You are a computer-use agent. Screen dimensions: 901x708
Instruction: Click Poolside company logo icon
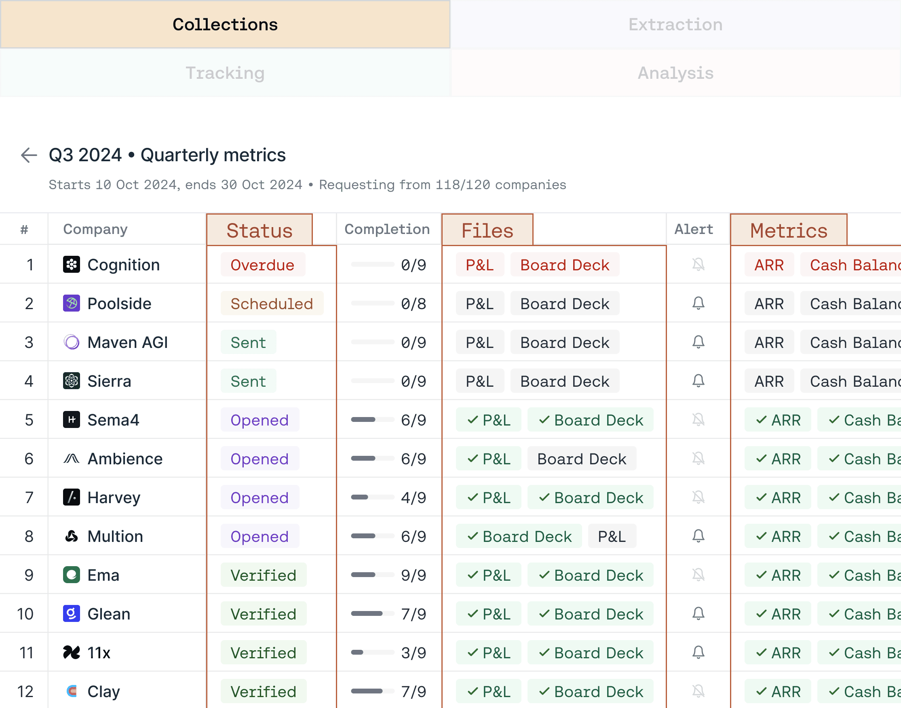(x=71, y=303)
